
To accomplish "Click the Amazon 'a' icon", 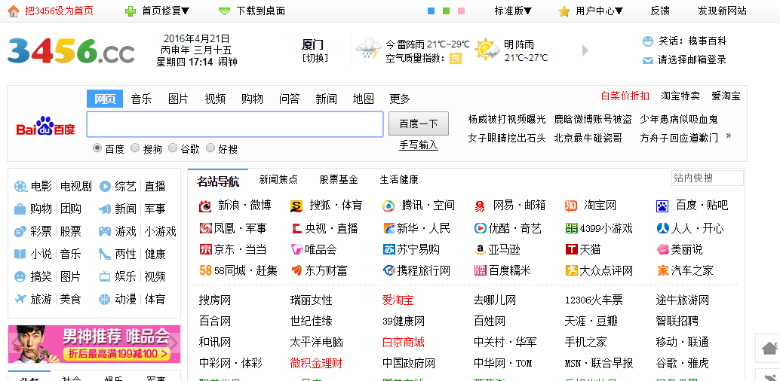I will coord(480,250).
